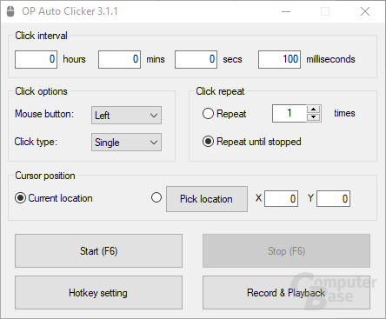Screen dimensions: 386x319
Task: Click the 'milliseconds' label
Action: 330,59
